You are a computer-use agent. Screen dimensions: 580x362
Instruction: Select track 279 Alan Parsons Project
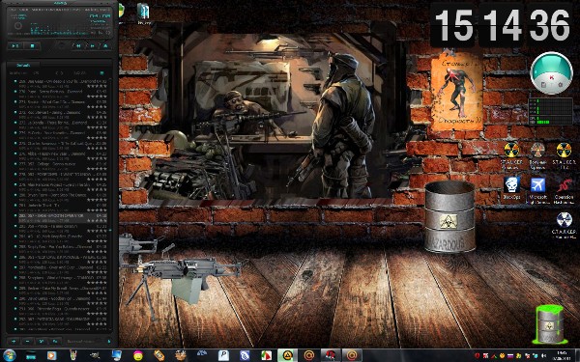63,186
